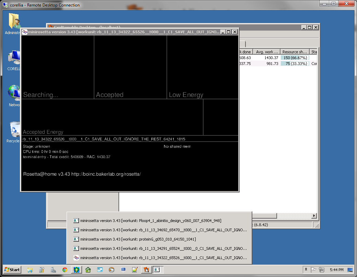Click the network tray icon
The width and height of the screenshot is (357, 277).
pyautogui.click(x=322, y=270)
